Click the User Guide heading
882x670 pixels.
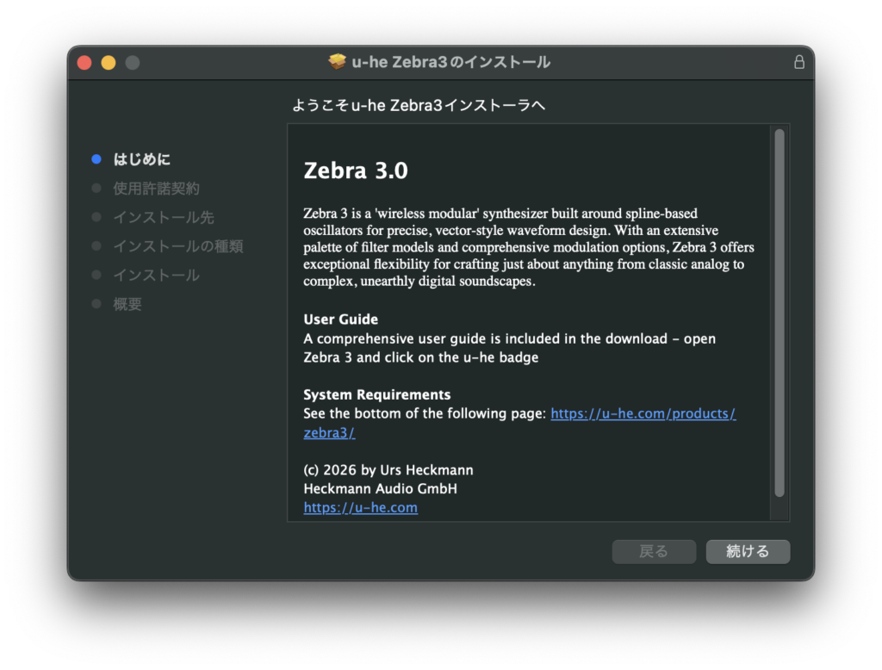click(x=340, y=319)
